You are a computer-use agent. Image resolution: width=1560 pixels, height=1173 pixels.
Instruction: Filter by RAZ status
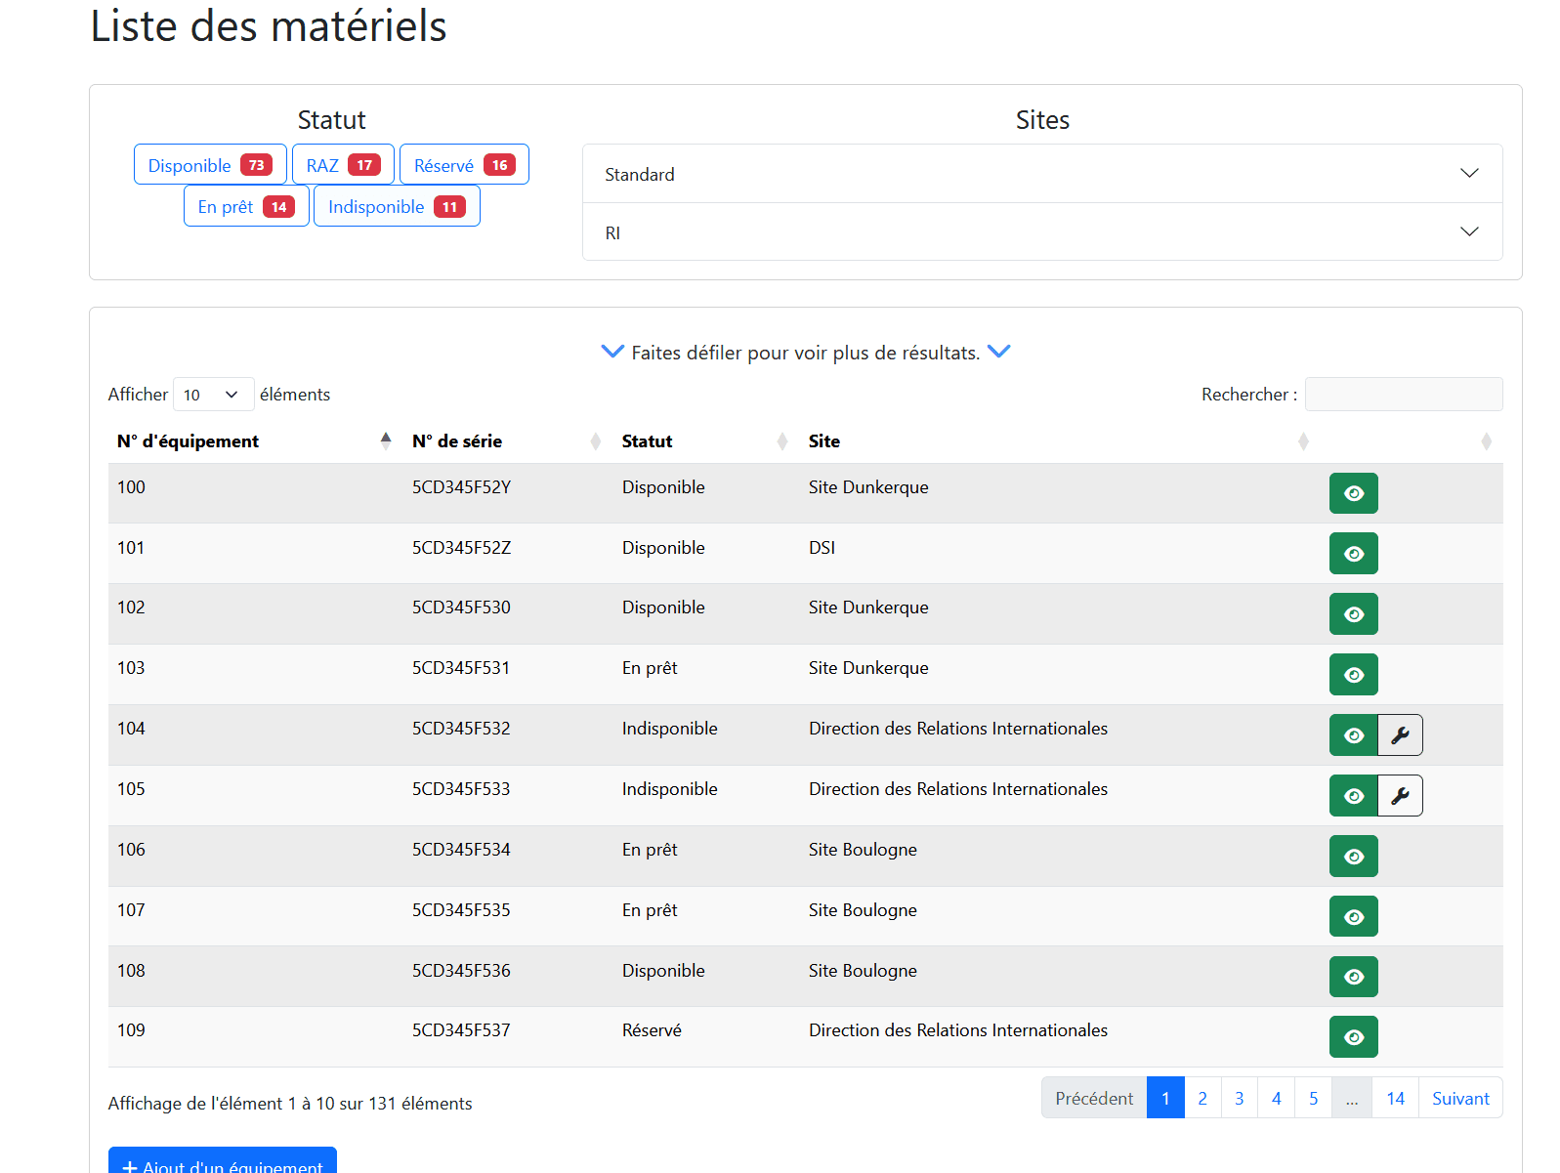(x=343, y=165)
